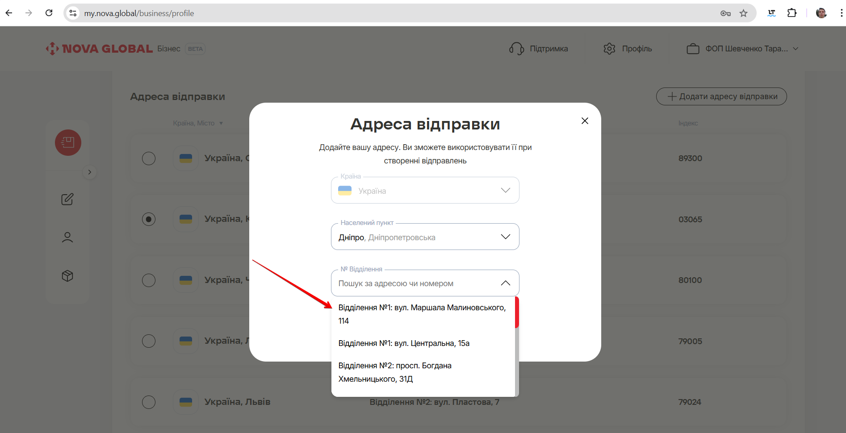
Task: Click the headset support icon
Action: pyautogui.click(x=516, y=49)
